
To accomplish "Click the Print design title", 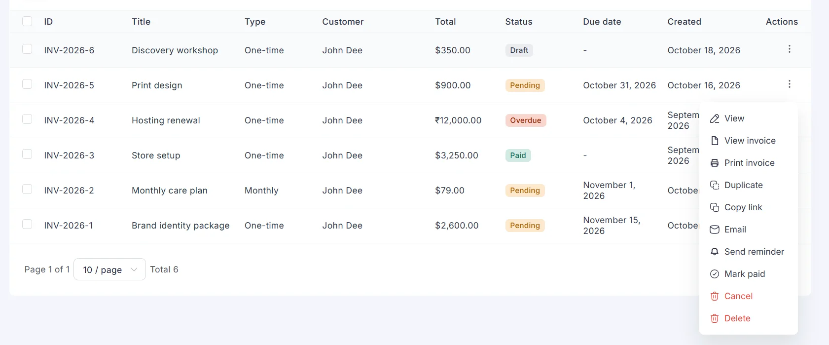I will click(157, 85).
